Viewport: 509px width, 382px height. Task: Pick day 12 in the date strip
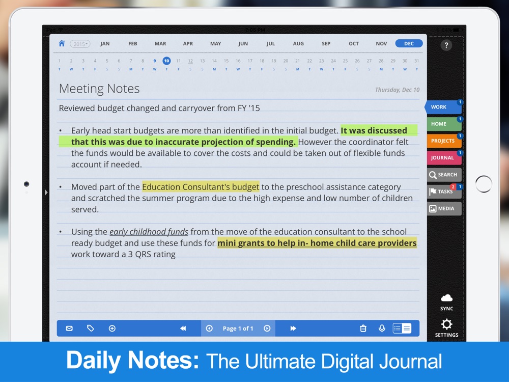click(190, 61)
